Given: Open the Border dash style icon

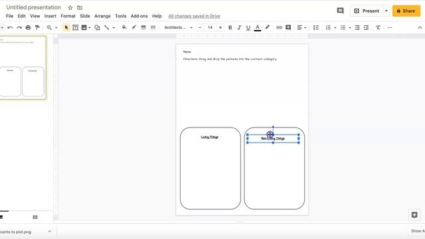Looking at the screenshot, I should [153, 28].
